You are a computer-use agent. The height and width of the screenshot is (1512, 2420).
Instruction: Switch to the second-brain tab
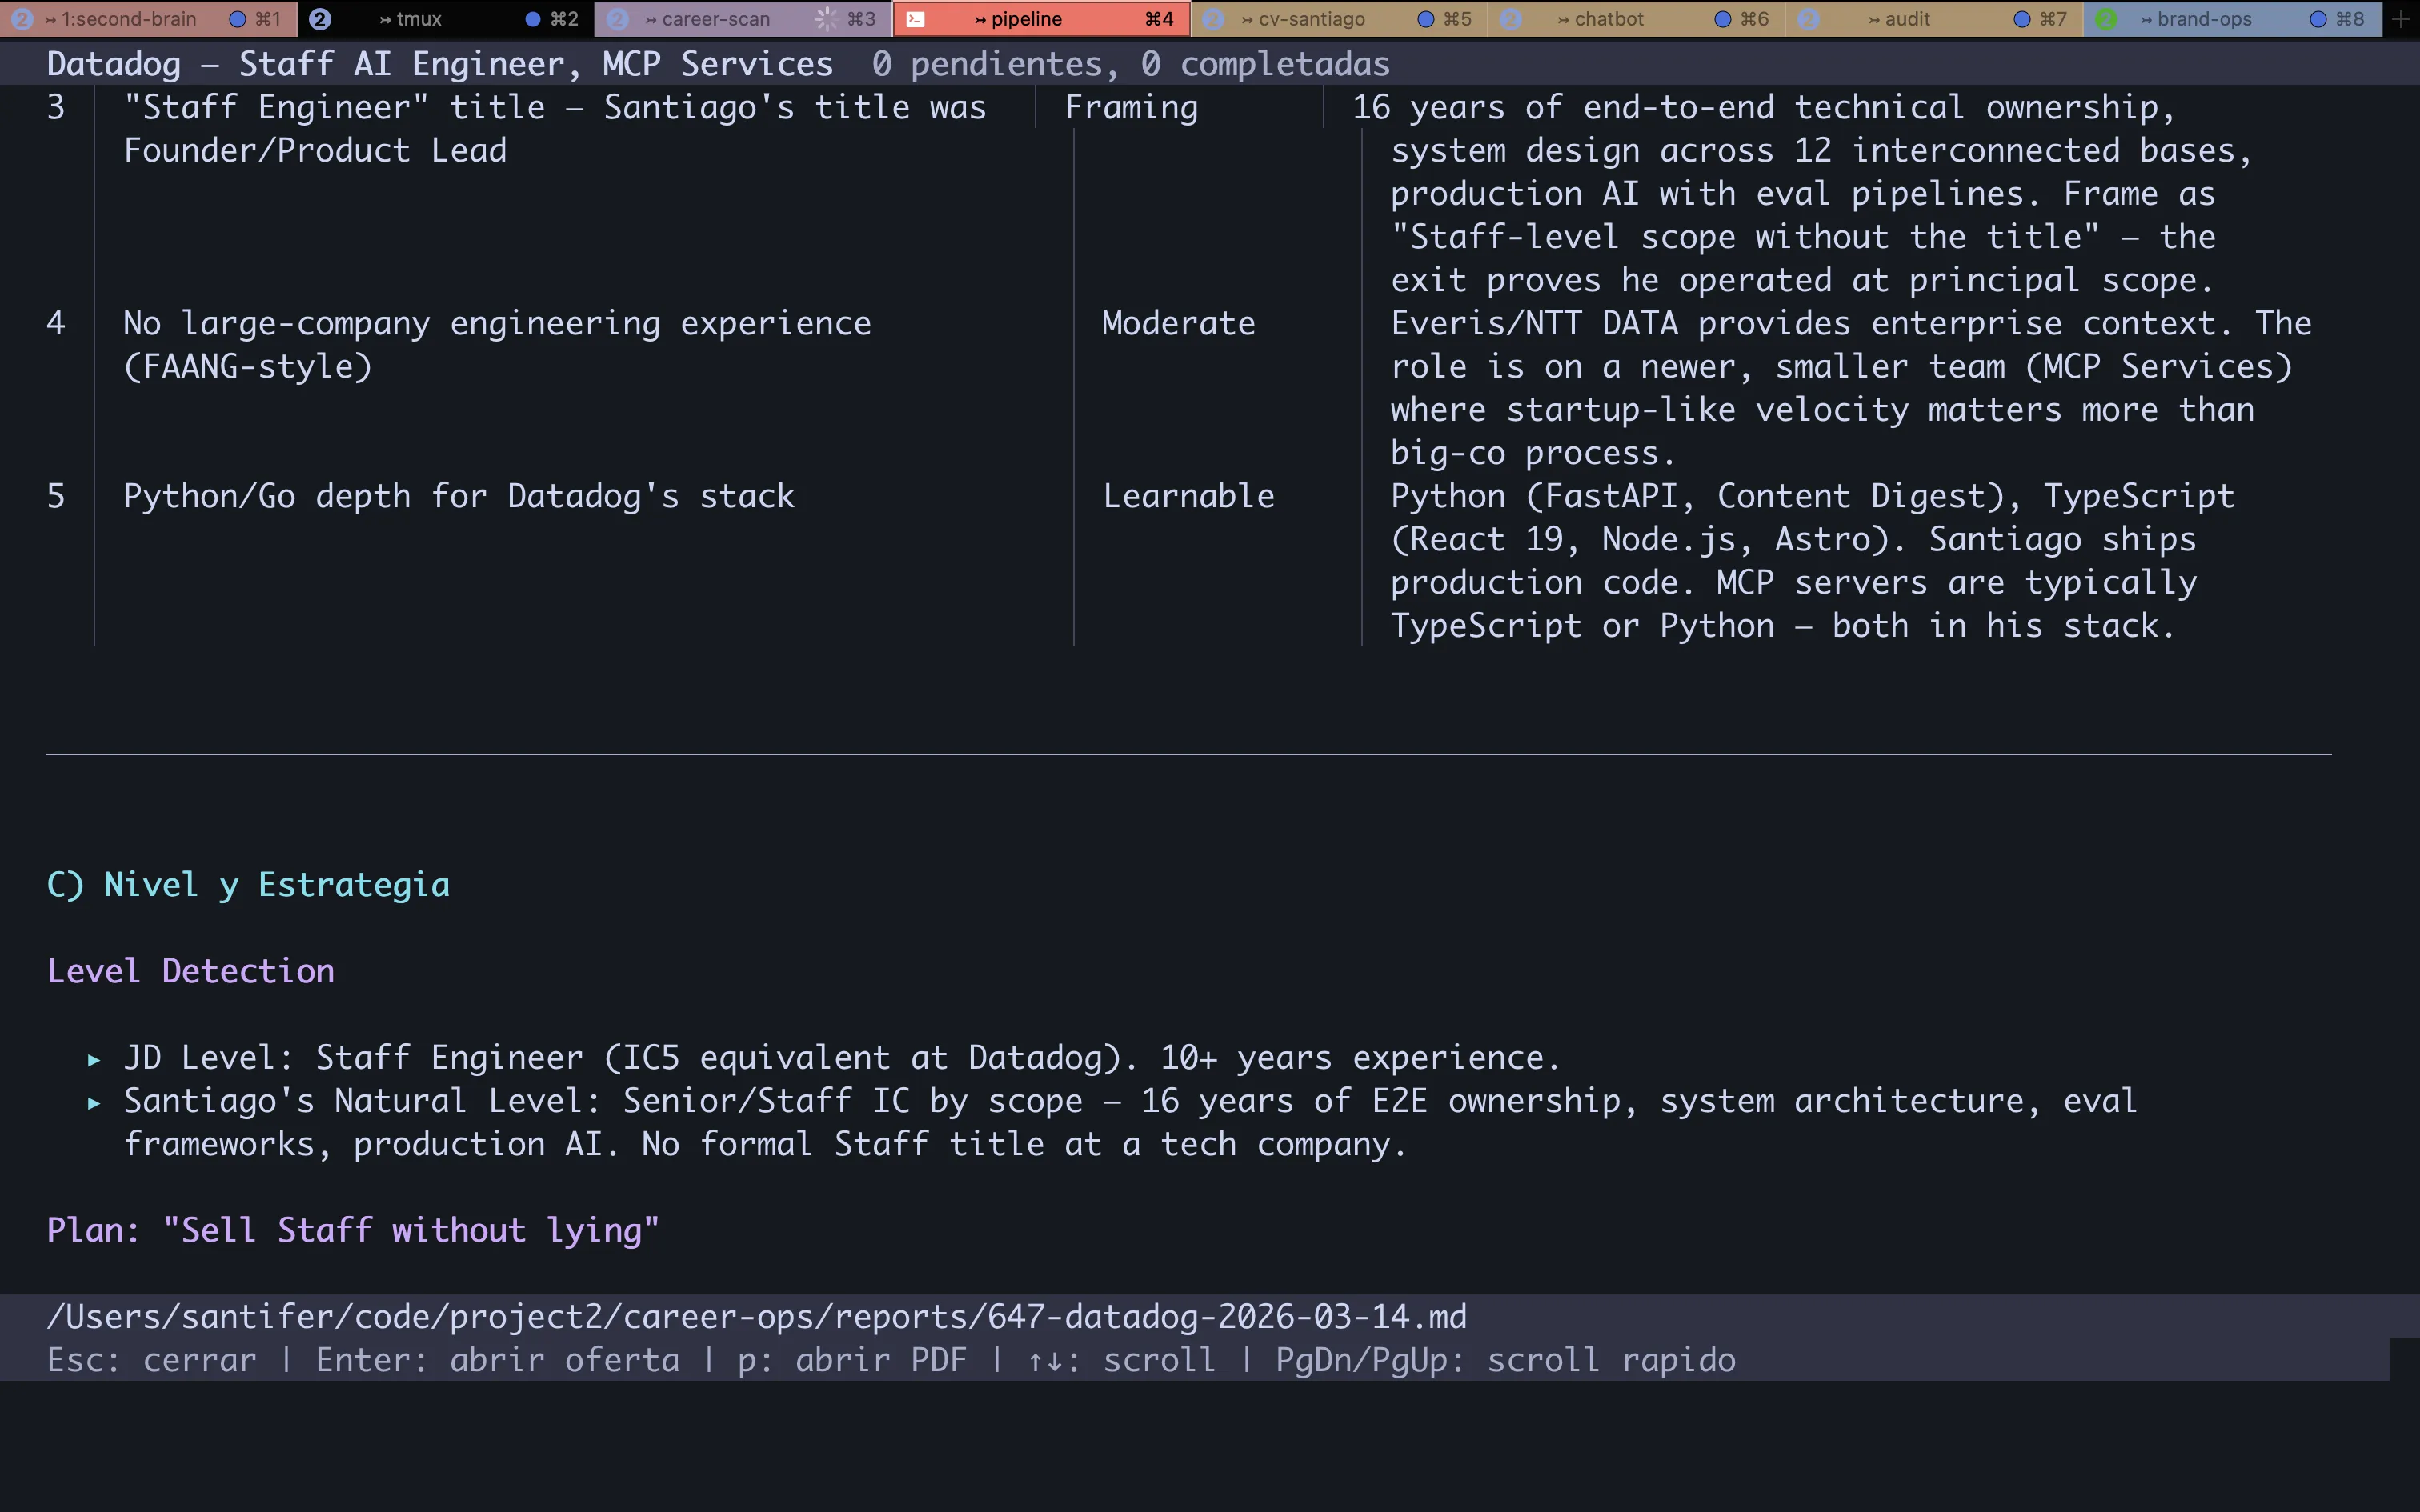pos(128,19)
